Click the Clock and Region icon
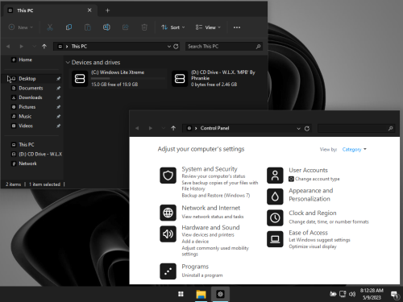The width and height of the screenshot is (403, 302). (275, 217)
